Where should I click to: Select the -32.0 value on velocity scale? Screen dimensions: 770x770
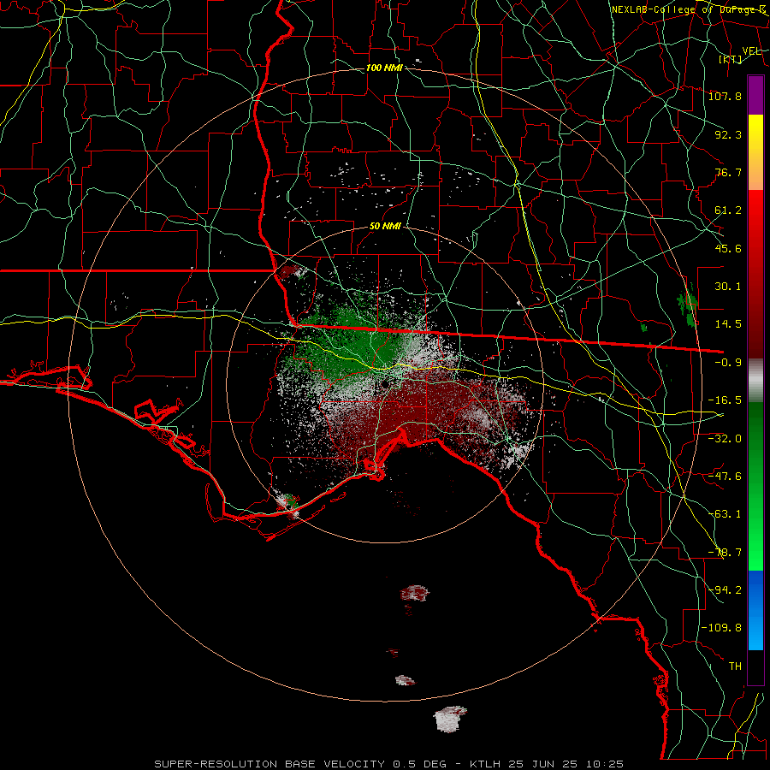725,439
